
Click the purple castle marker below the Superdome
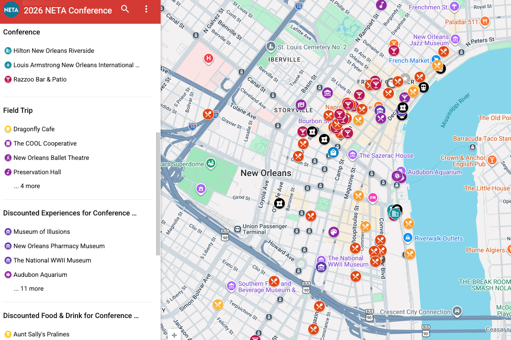pos(201,189)
